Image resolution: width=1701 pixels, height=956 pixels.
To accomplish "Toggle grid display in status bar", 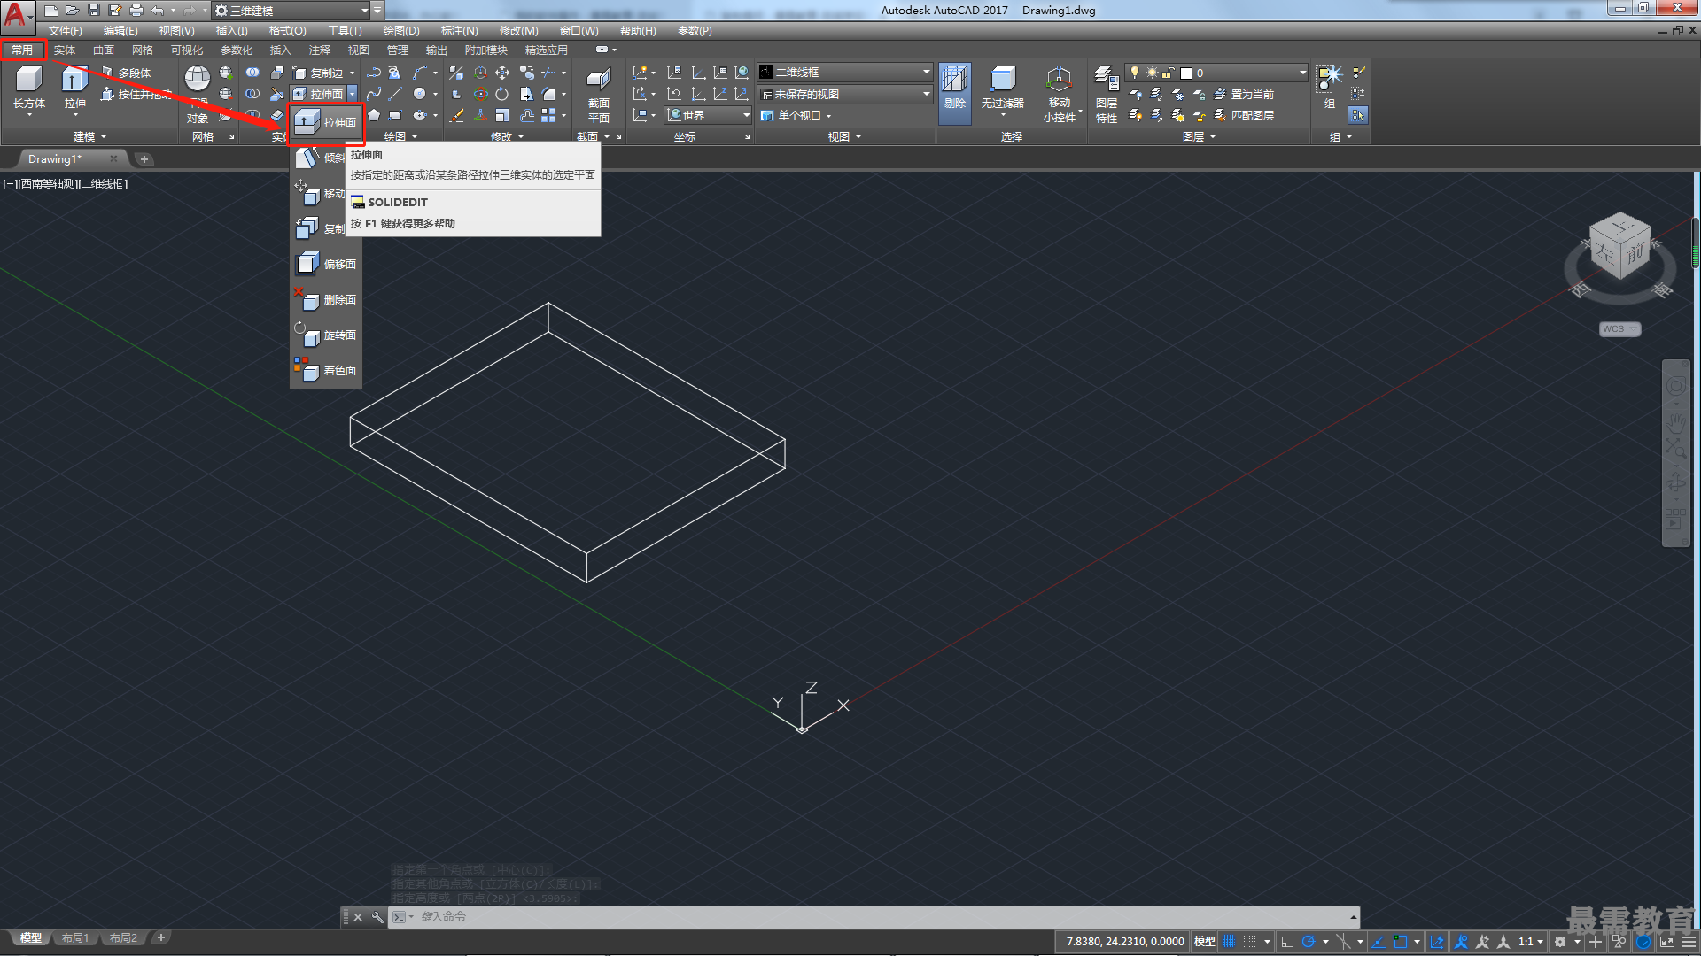I will coord(1228,942).
